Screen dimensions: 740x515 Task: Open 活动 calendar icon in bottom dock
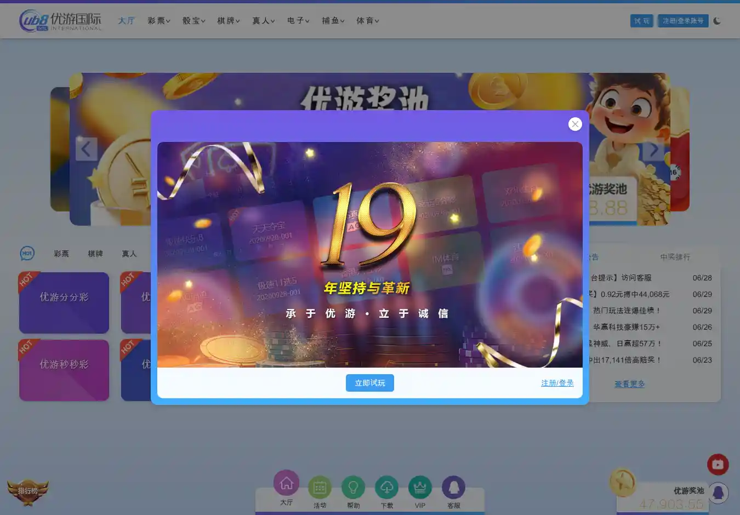coord(320,487)
